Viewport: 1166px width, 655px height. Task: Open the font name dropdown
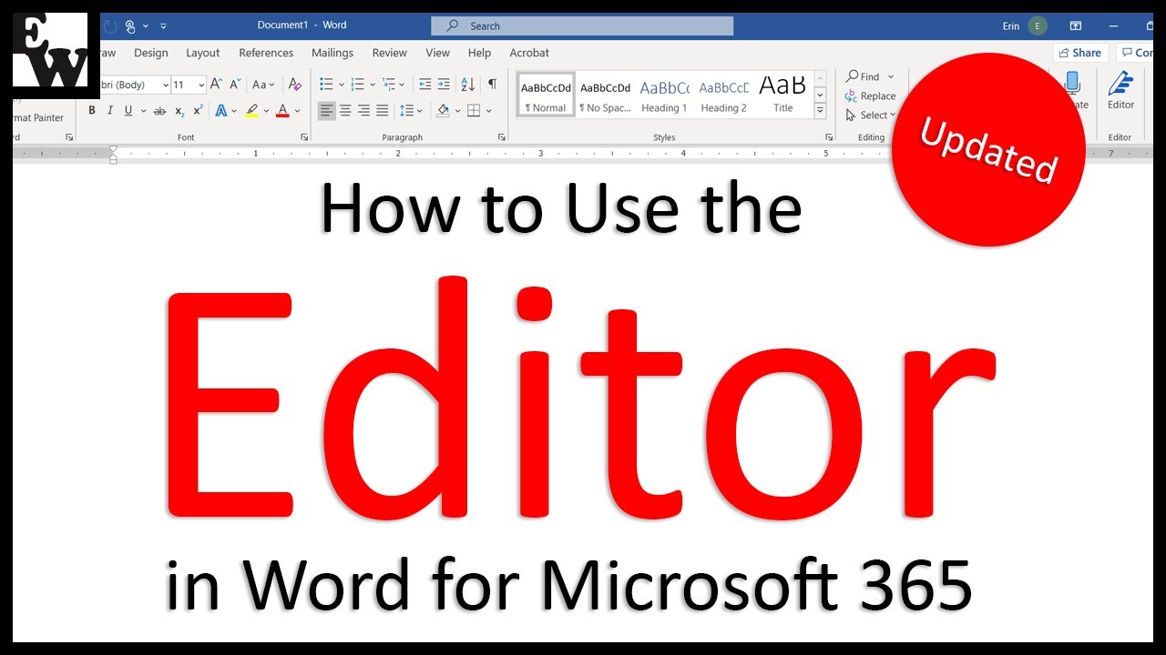[166, 85]
